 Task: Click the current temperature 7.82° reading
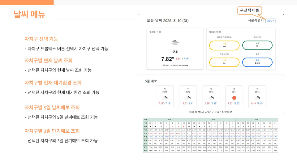click(x=167, y=59)
